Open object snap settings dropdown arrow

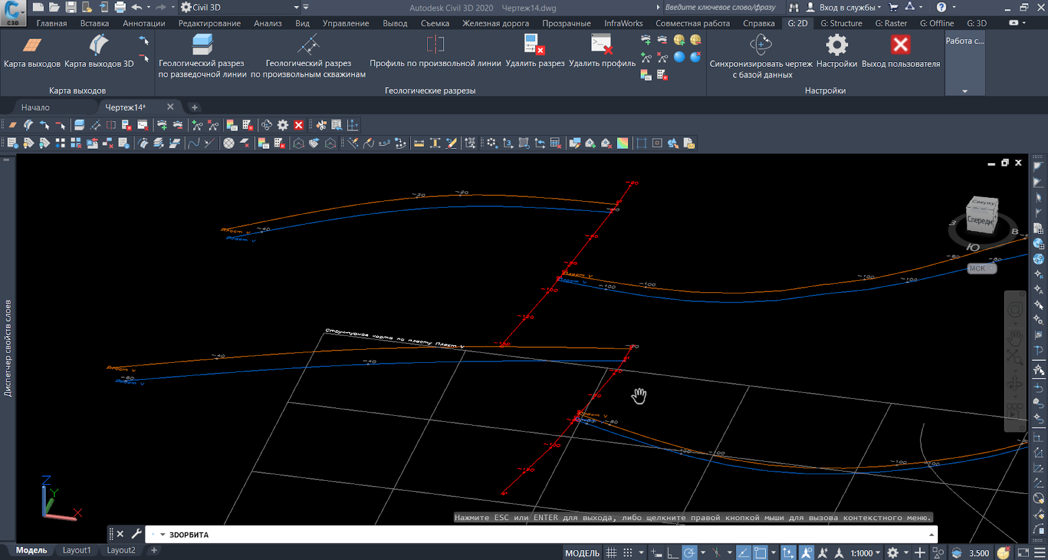point(774,553)
